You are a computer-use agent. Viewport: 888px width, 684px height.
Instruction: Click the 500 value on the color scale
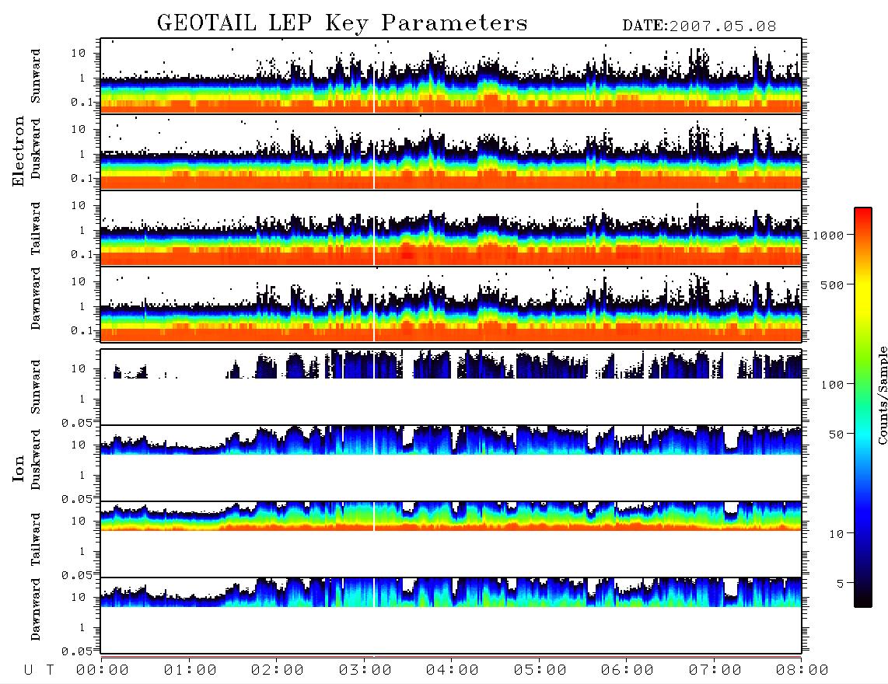coord(832,285)
